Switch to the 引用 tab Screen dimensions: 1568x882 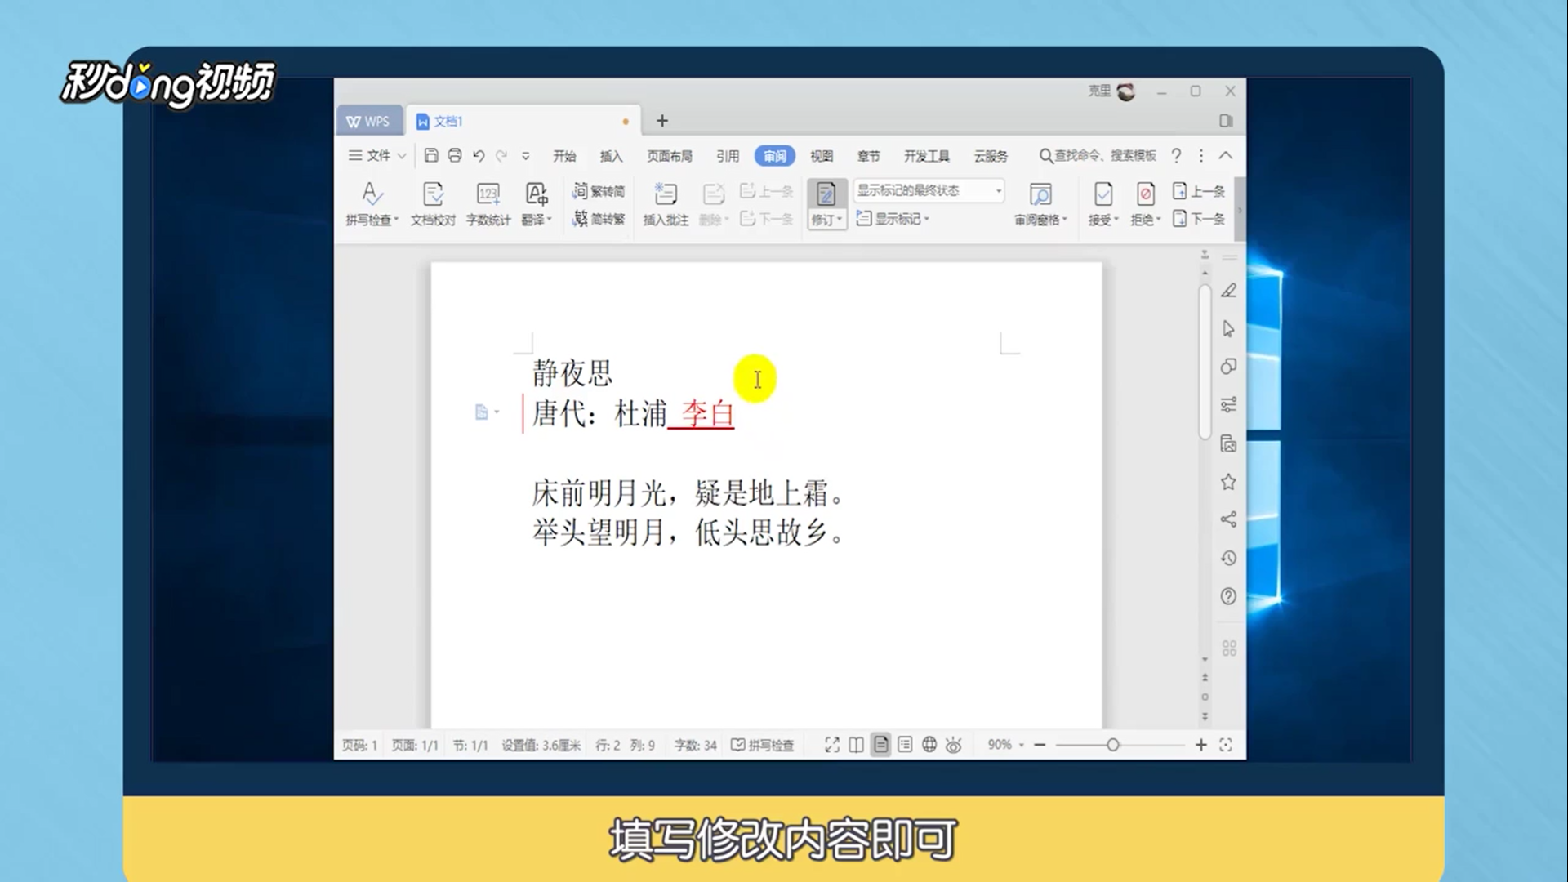(728, 156)
